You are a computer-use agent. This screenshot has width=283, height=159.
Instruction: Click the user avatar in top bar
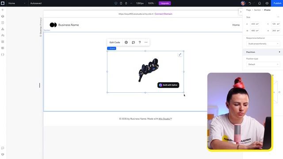coord(243,3)
